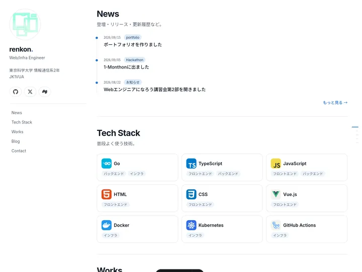Screen dimensions: 362x272
Task: Click the date 2026/09/15
Action: coord(112,37)
